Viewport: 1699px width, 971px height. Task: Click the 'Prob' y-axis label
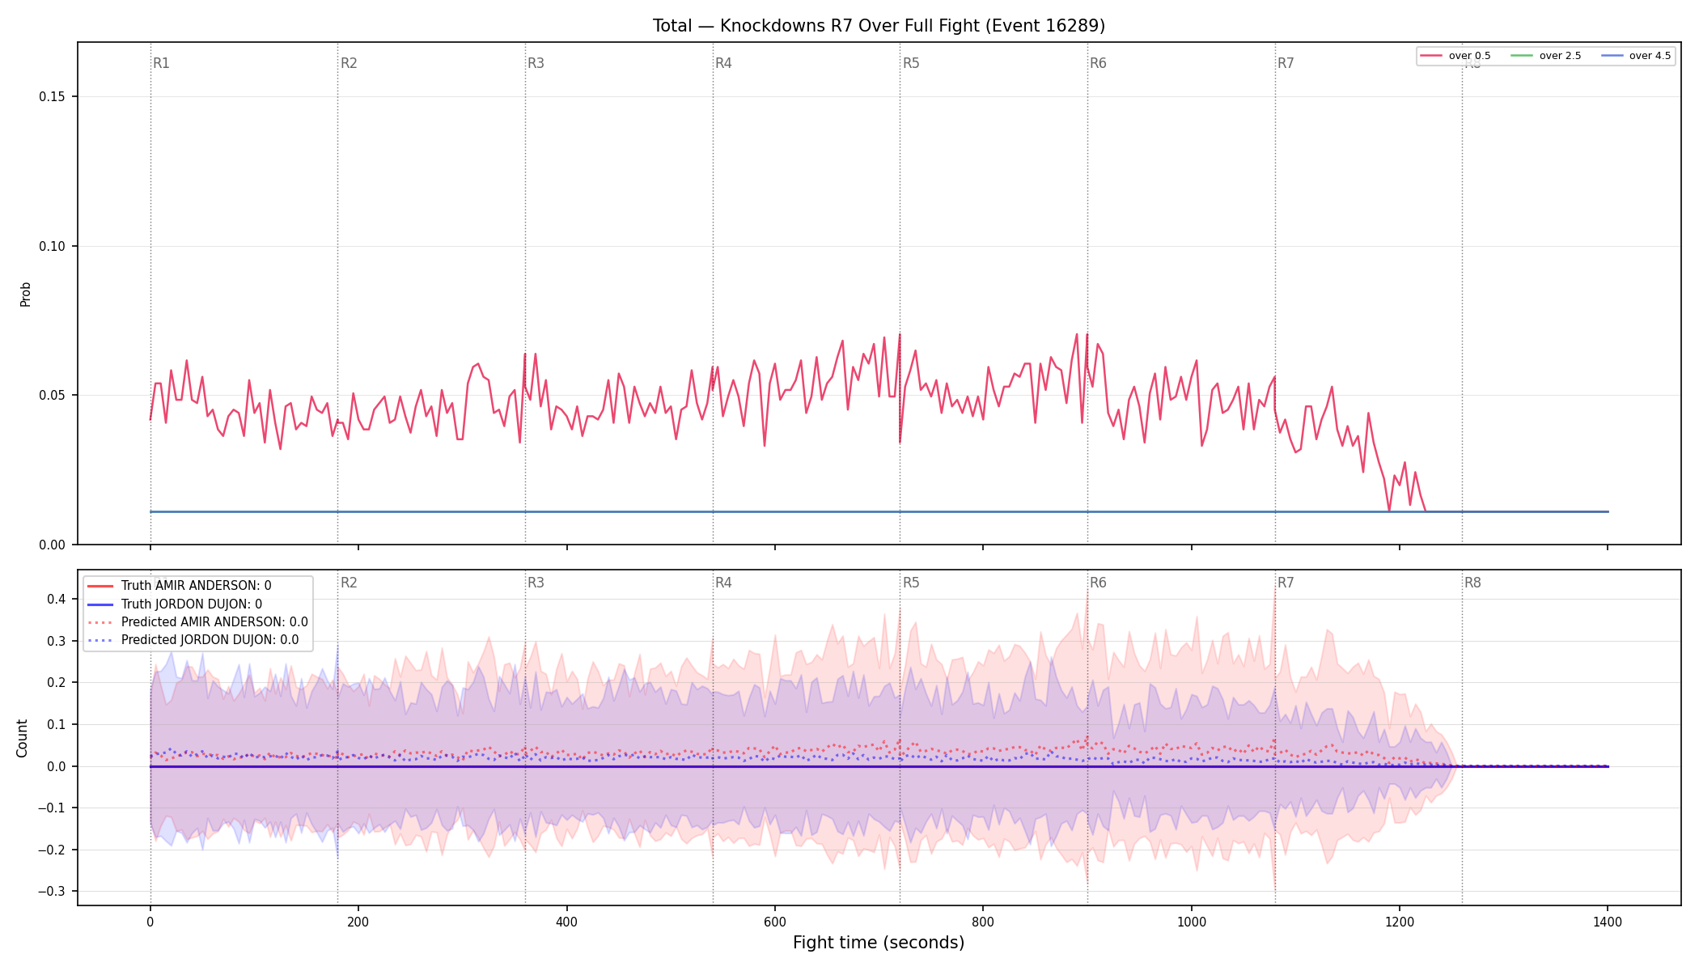click(x=25, y=294)
